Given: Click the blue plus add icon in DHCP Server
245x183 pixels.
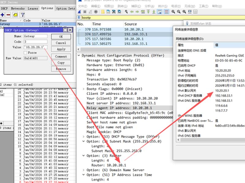Looking at the screenshot, I should [x=2, y=15].
